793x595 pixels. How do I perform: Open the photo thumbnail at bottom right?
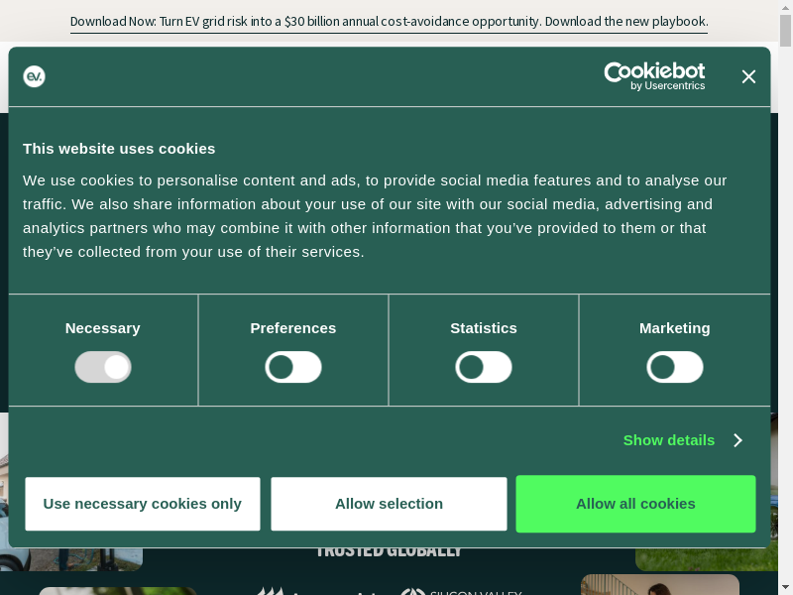659,585
